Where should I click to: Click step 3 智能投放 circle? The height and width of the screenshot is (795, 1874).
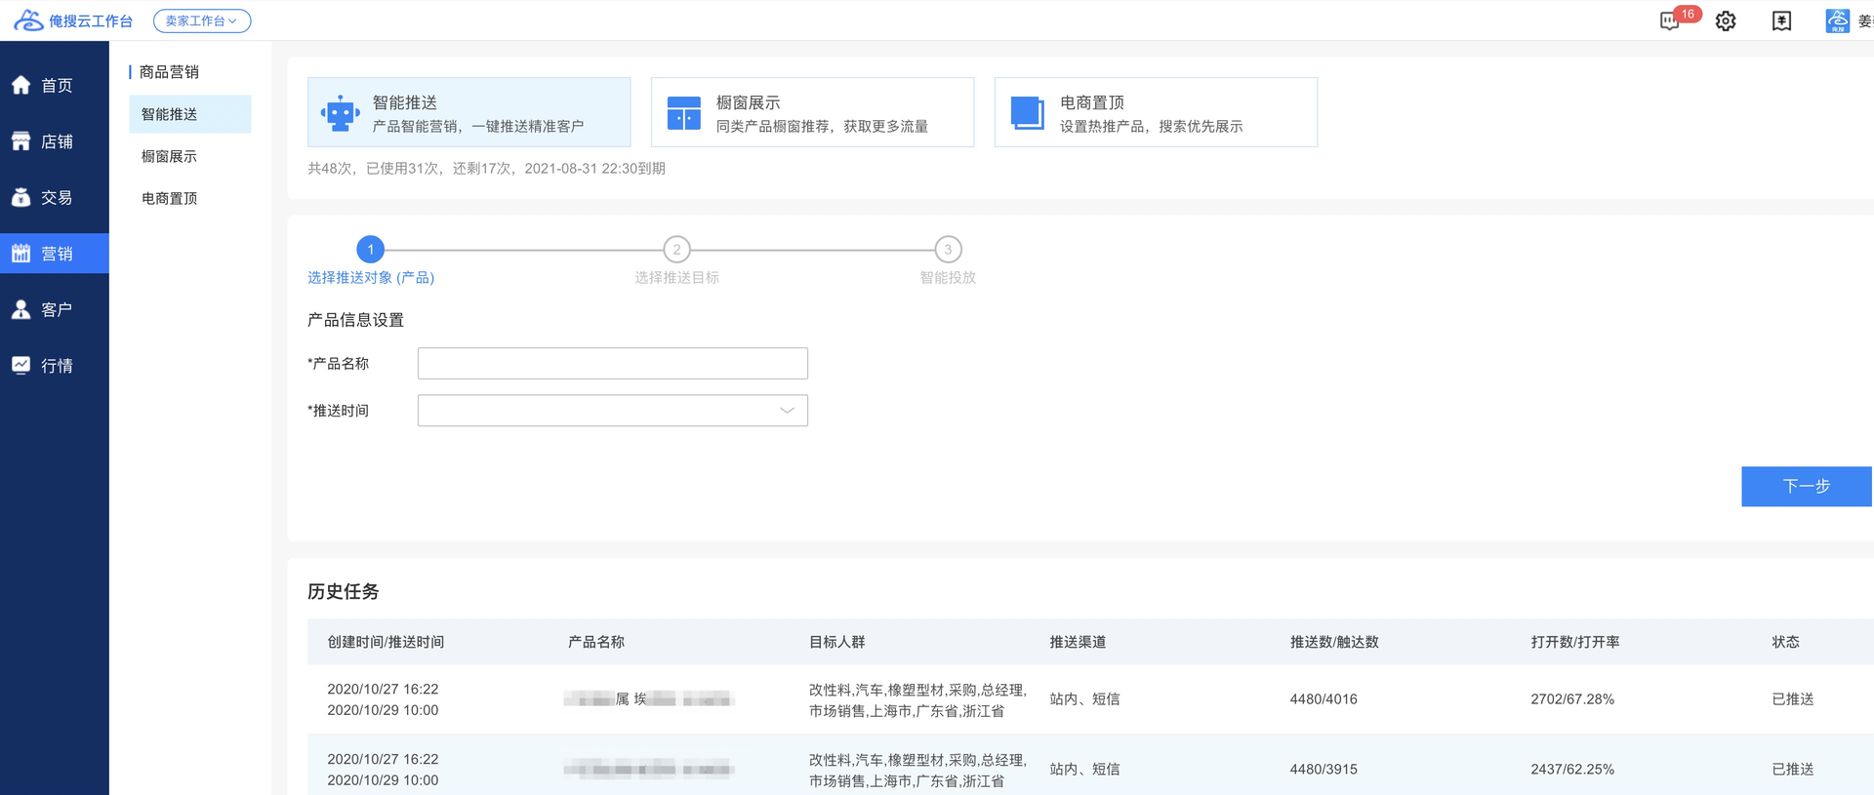click(x=948, y=250)
